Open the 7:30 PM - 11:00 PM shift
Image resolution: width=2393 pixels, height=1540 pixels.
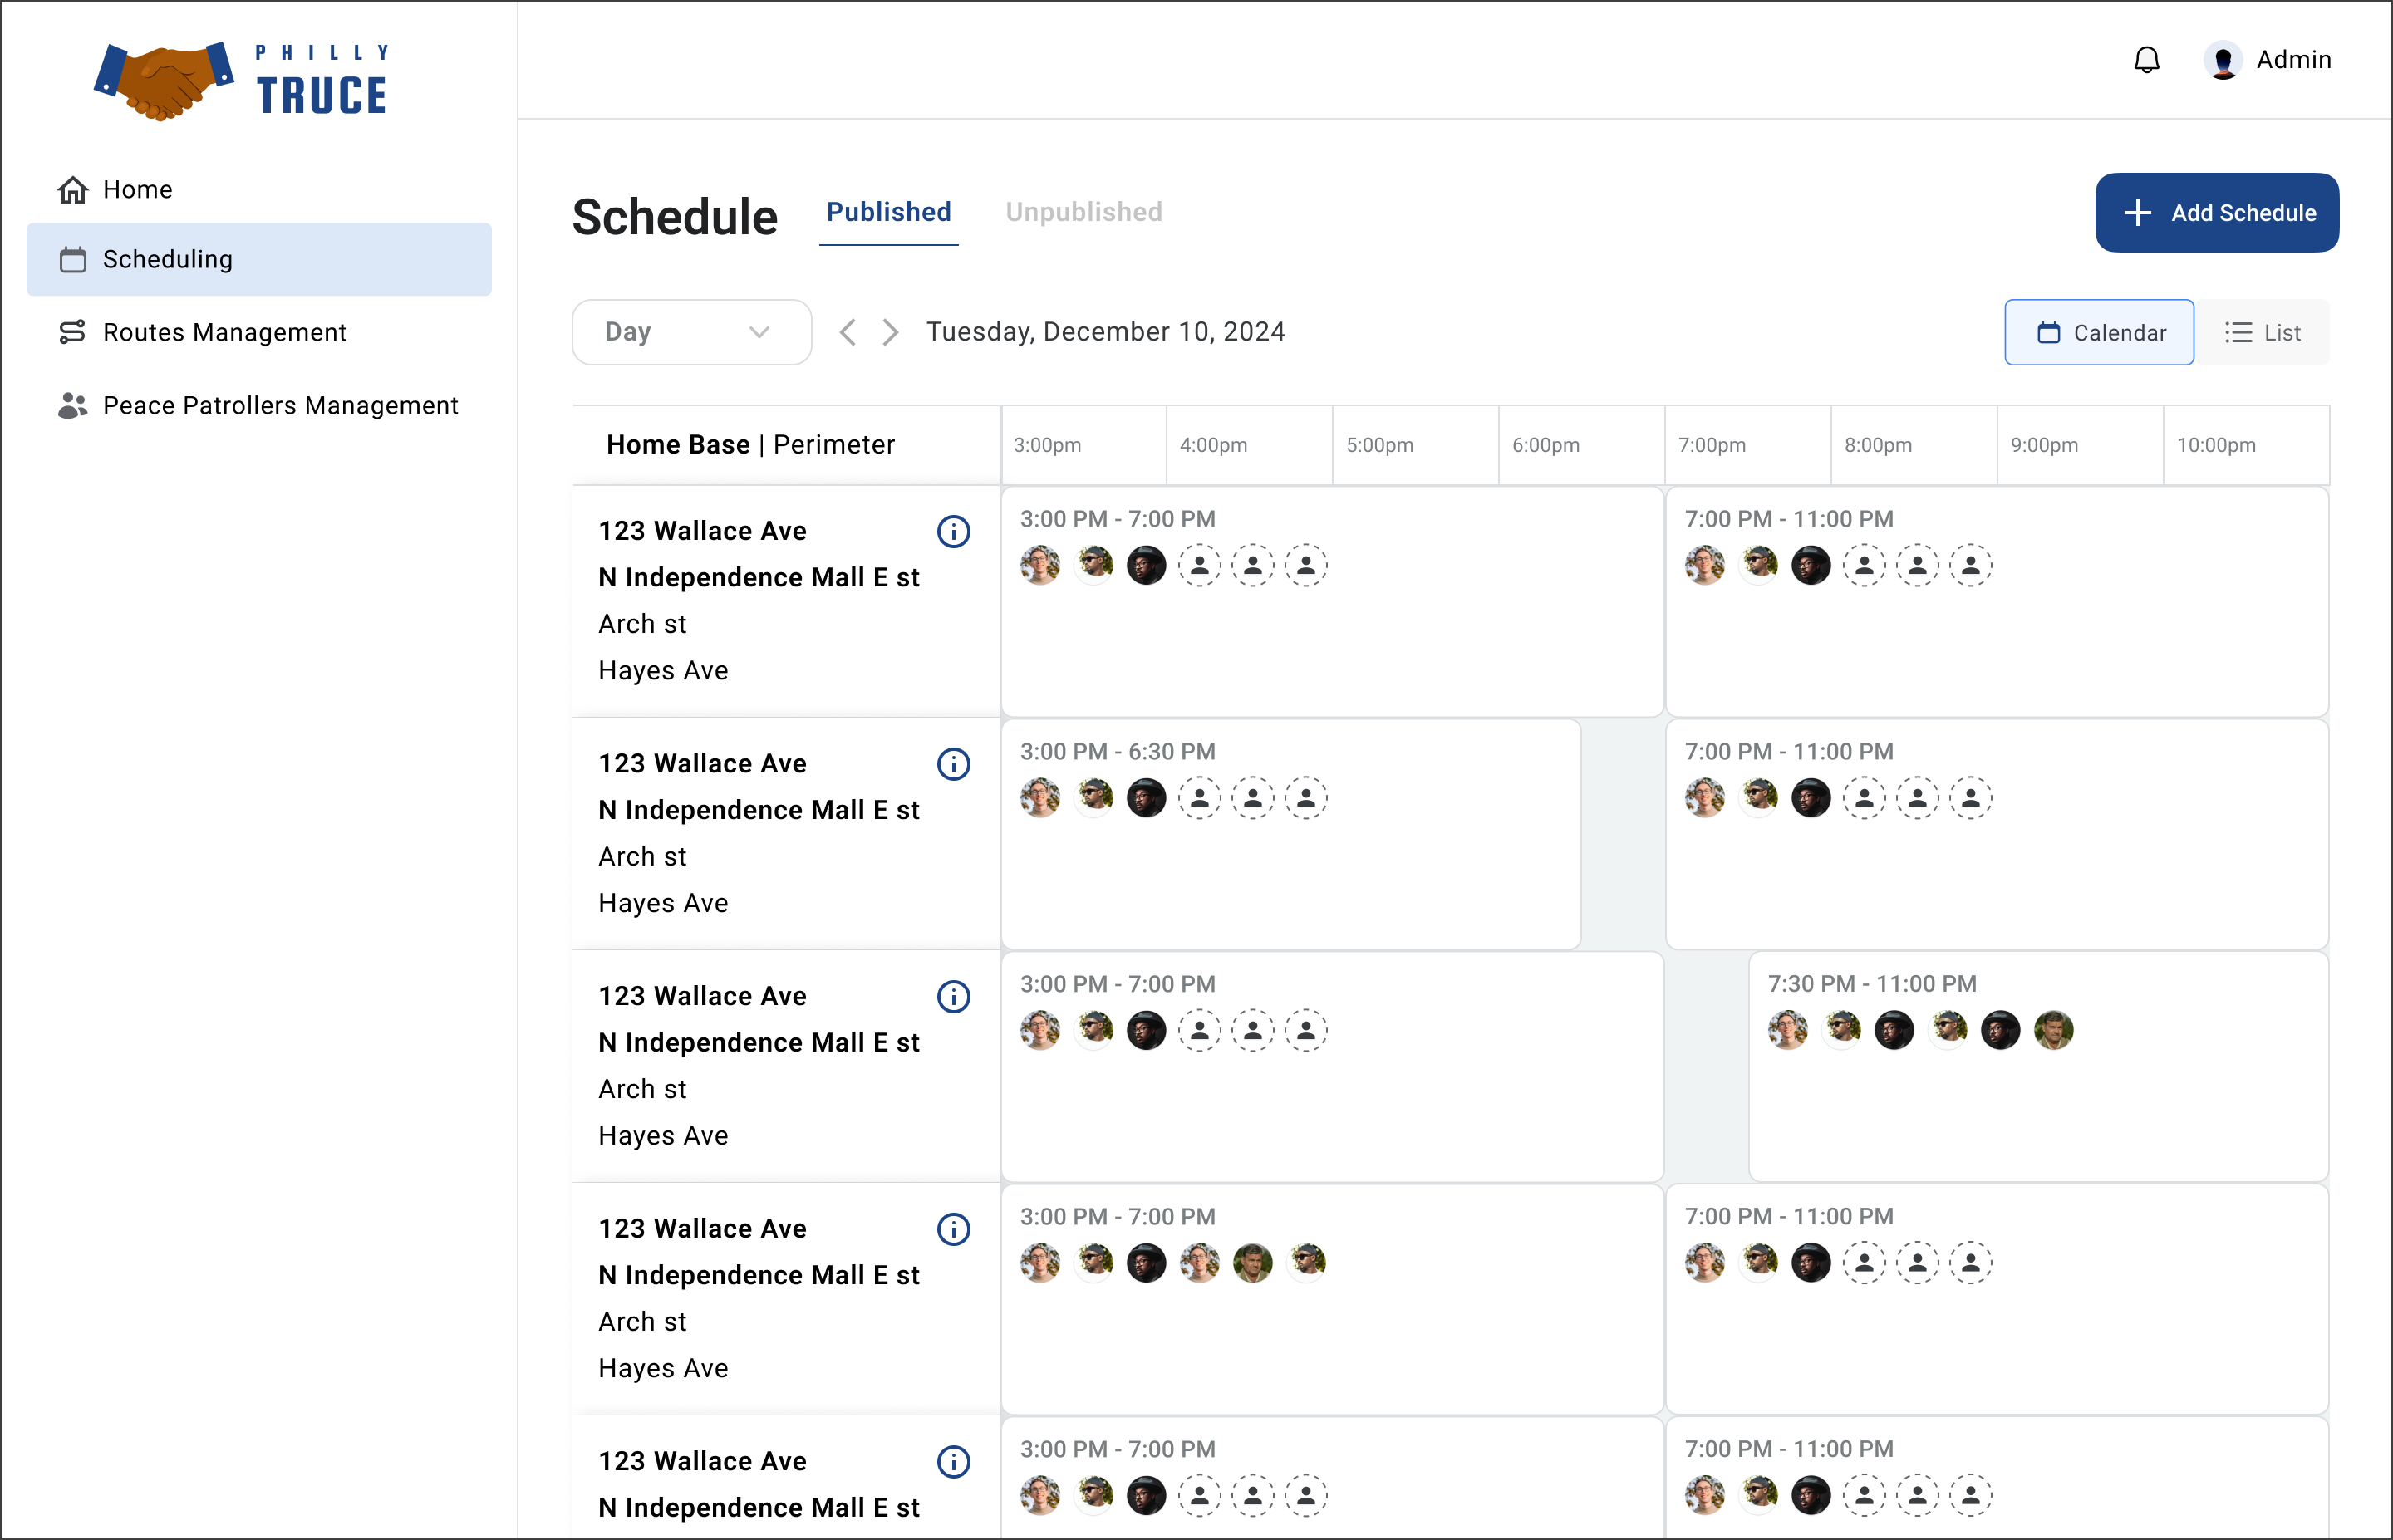(x=2037, y=1066)
